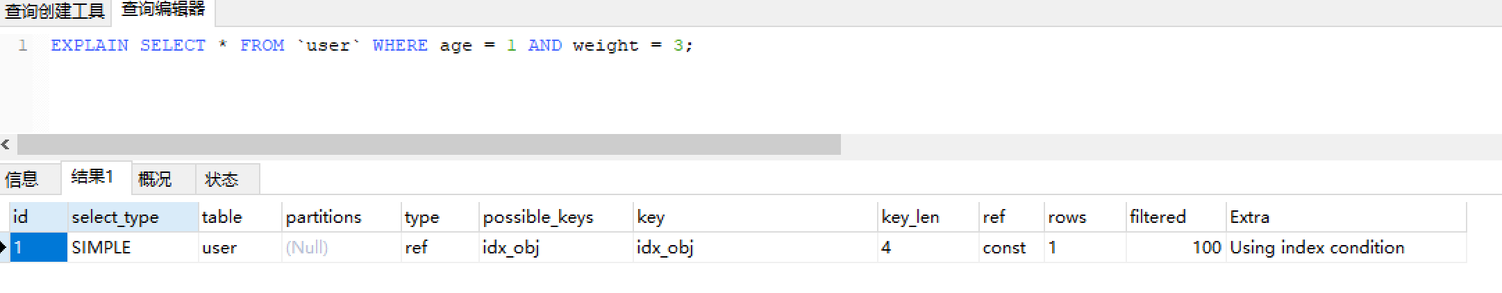The image size is (1502, 293).
Task: Open the 概况 tab
Action: 154,180
